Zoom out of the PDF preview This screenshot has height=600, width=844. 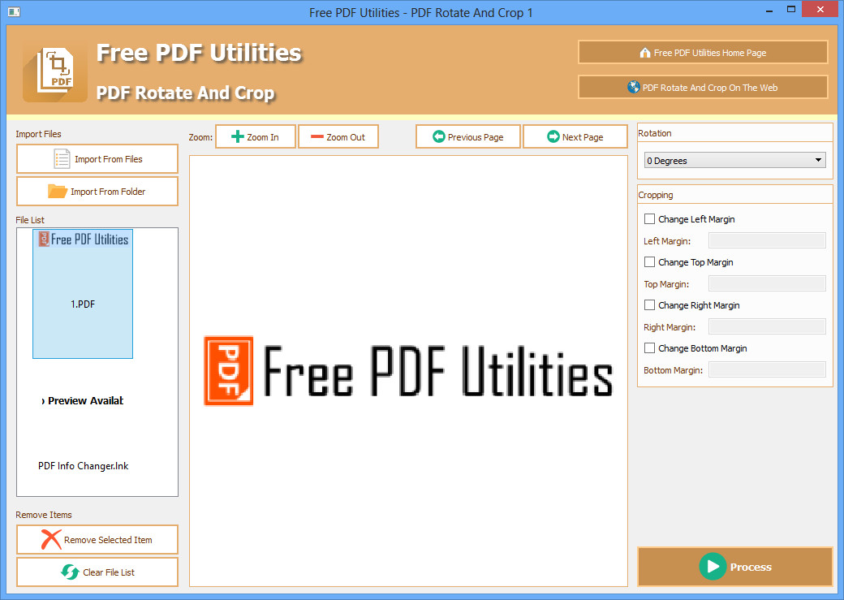click(x=338, y=136)
